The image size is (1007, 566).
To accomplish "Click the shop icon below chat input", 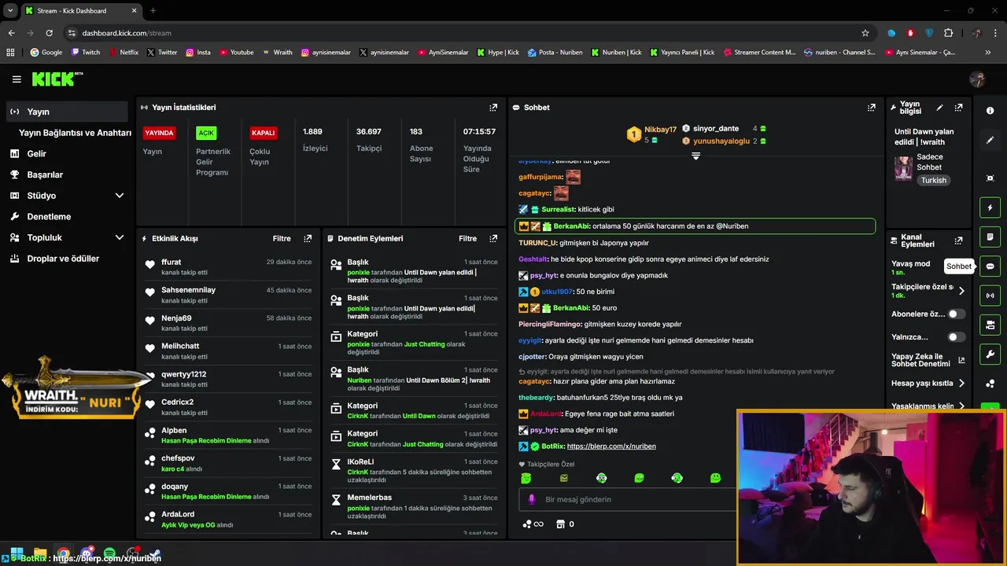I will tap(560, 524).
